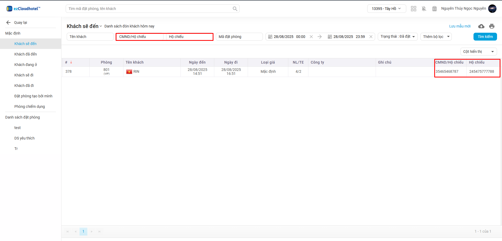Image resolution: width=502 pixels, height=241 pixels.
Task: Click the cloud download export icon
Action: click(x=481, y=26)
